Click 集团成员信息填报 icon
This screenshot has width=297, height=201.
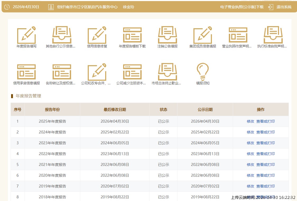point(203,35)
